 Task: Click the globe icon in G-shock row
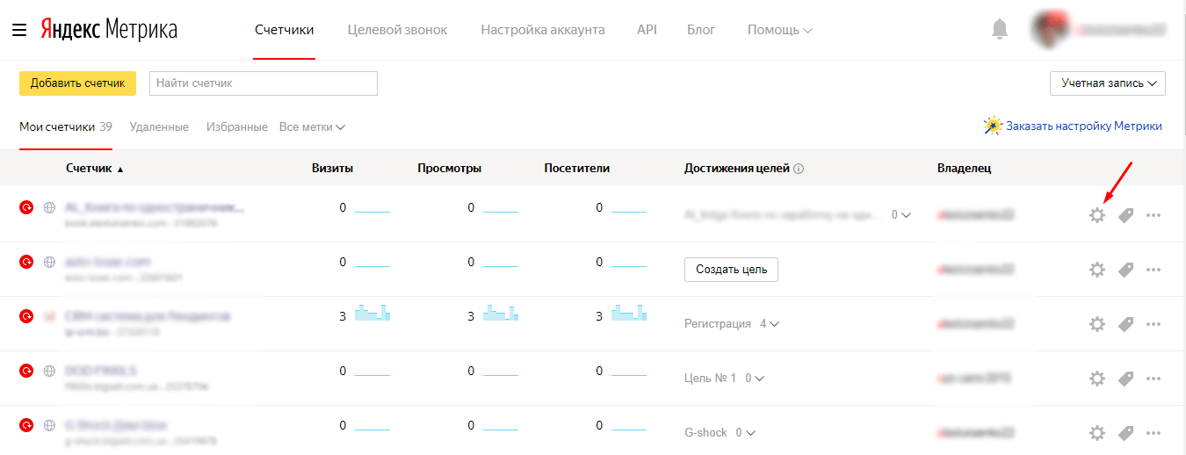pos(50,424)
